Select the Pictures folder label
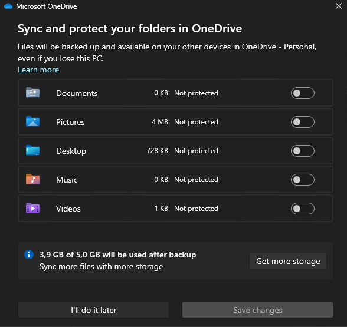The image size is (347, 327). pos(70,122)
